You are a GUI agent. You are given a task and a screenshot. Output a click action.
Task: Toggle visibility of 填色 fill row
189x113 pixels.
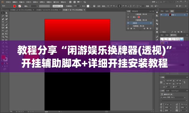click(x=128, y=17)
